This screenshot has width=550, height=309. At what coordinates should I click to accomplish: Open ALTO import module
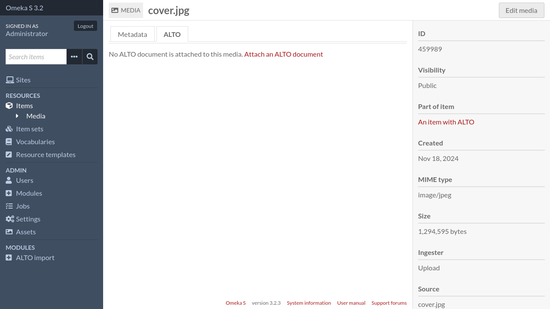(35, 257)
